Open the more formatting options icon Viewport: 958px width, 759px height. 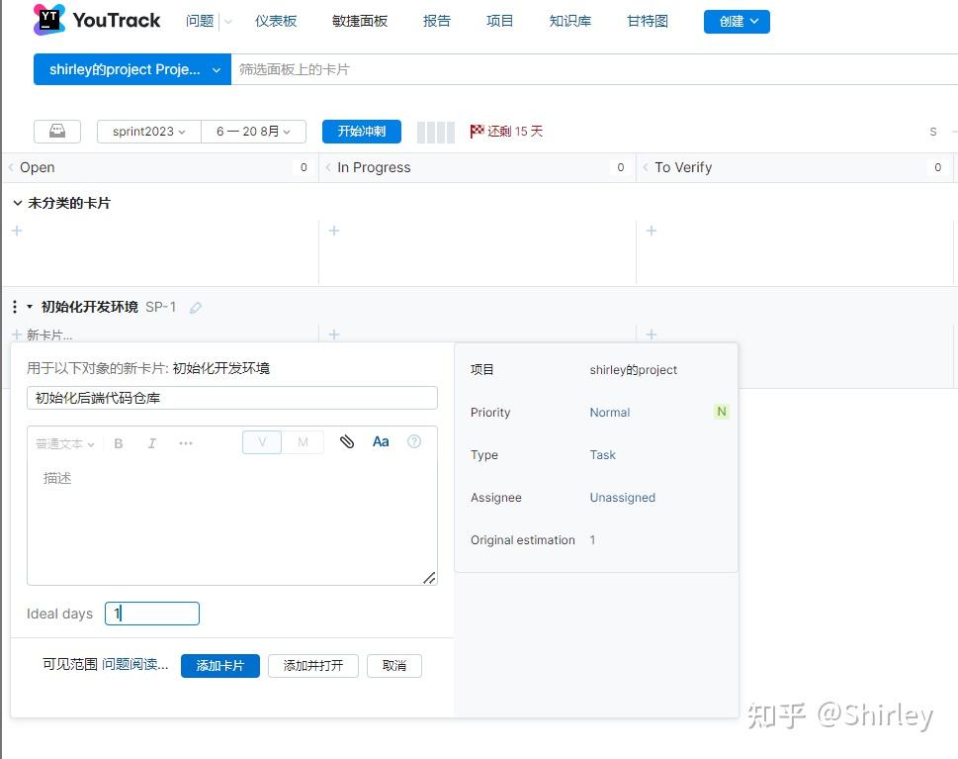coord(185,443)
